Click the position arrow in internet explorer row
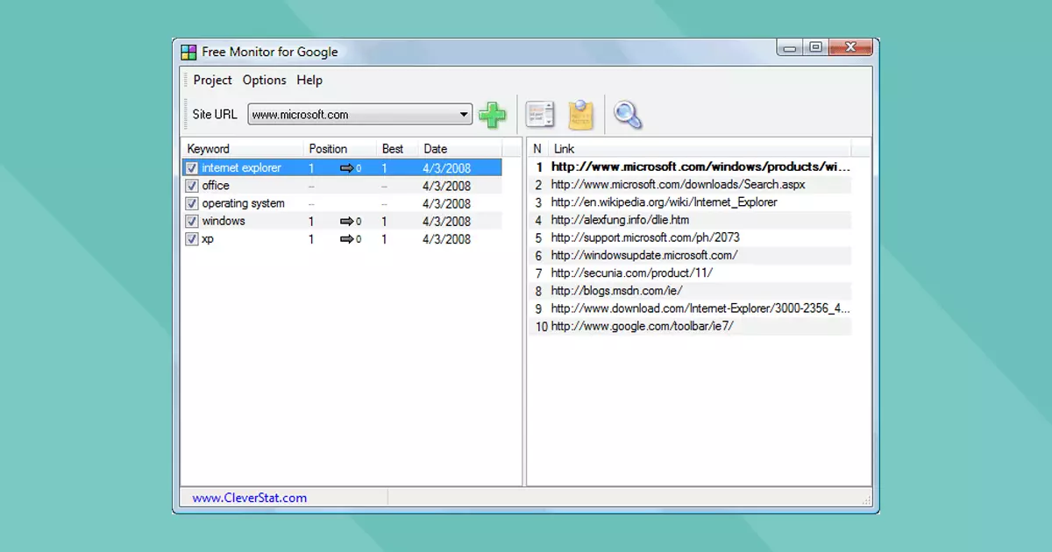 pyautogui.click(x=346, y=168)
